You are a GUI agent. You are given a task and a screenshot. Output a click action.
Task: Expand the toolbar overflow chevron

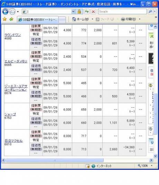coord(156,17)
